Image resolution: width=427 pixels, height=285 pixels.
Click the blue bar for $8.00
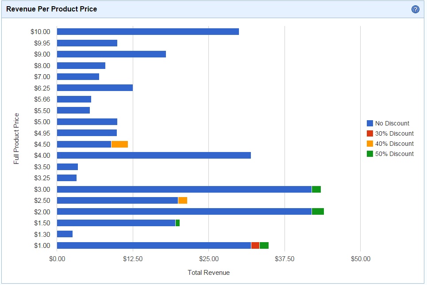pos(81,65)
